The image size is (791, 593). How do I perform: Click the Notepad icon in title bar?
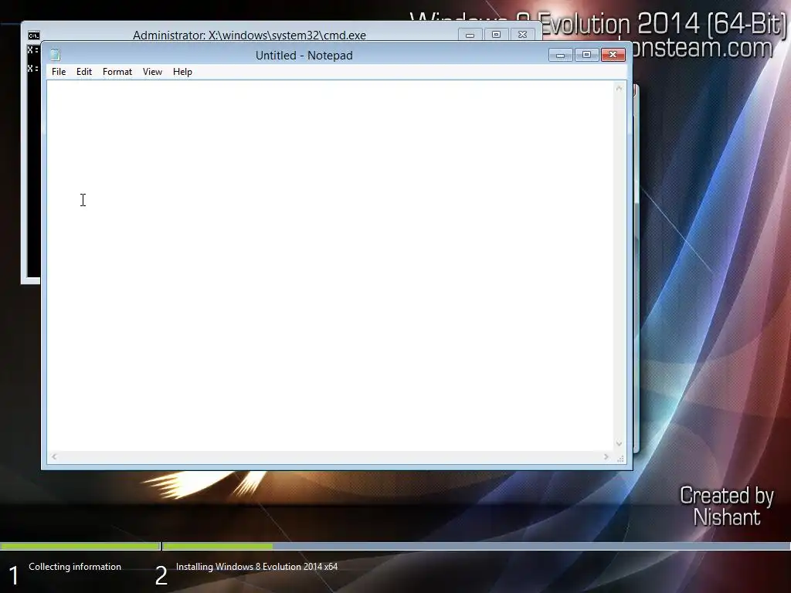click(55, 55)
